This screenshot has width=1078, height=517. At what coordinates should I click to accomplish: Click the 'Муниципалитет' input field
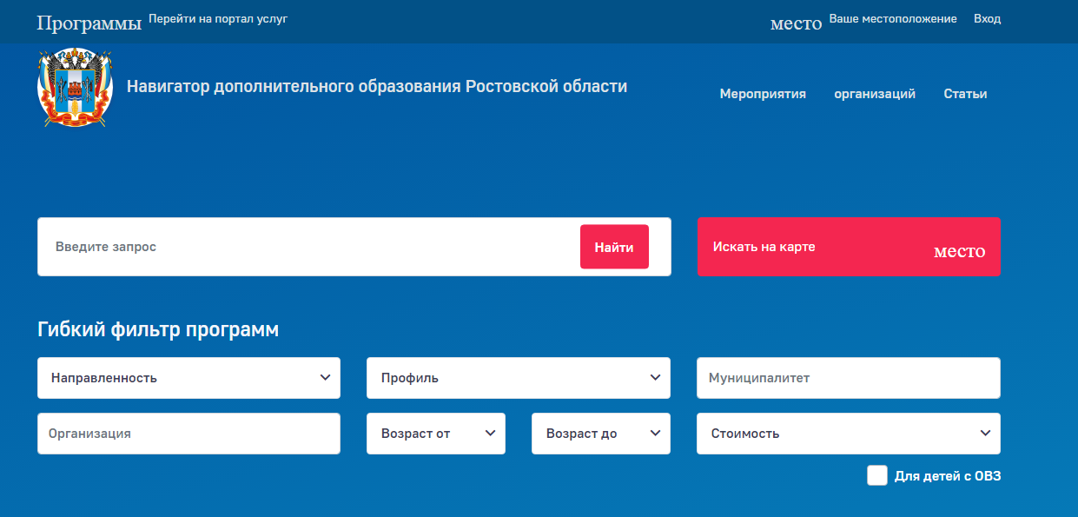coord(849,378)
